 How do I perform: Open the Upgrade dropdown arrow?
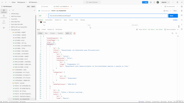[169, 2]
